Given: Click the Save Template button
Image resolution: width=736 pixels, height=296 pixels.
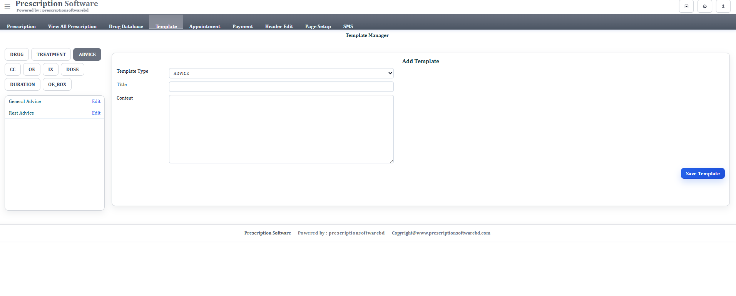Looking at the screenshot, I should coord(703,174).
